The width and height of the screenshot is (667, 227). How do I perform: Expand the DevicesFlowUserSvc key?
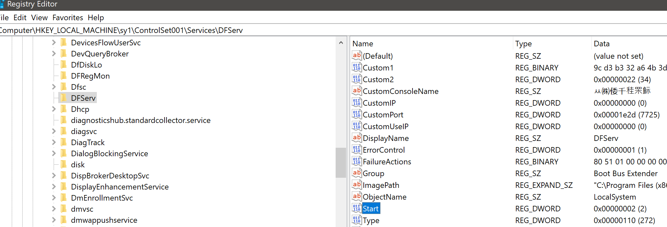coord(54,42)
